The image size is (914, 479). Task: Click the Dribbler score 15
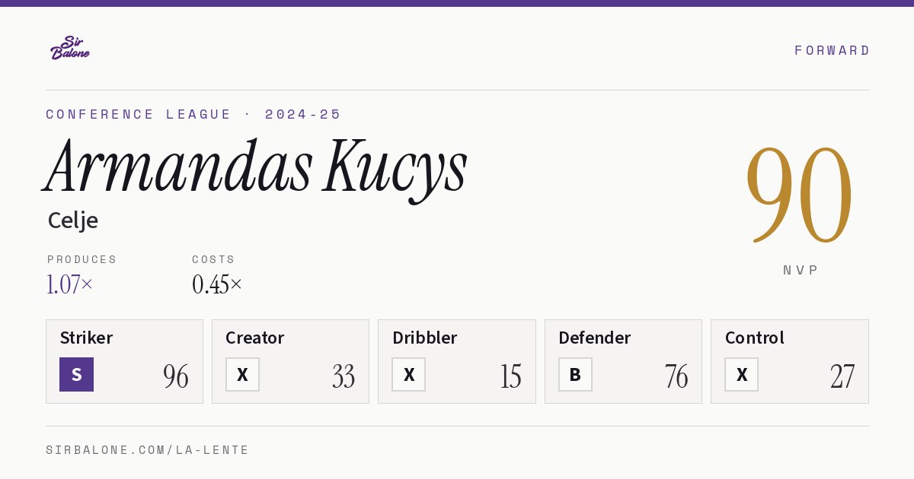click(510, 376)
